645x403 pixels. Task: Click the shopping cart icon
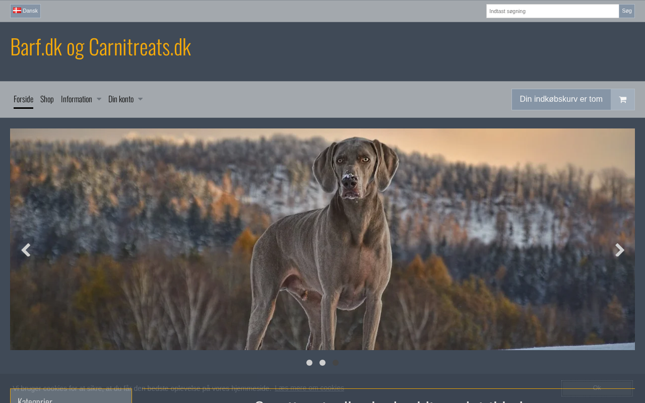622,100
